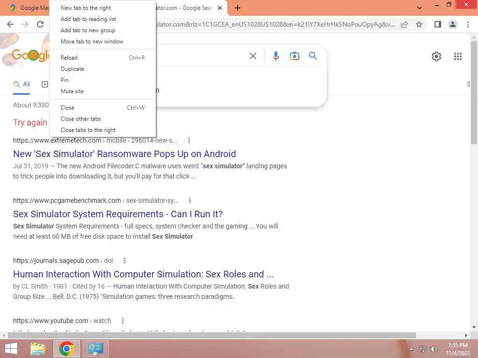
Task: Open 'Ransomware Pops Up on Android' result
Action: point(124,154)
